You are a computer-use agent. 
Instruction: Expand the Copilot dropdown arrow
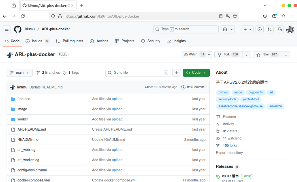232,29
